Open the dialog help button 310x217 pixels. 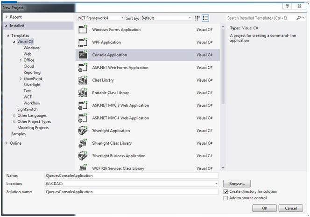287,6
